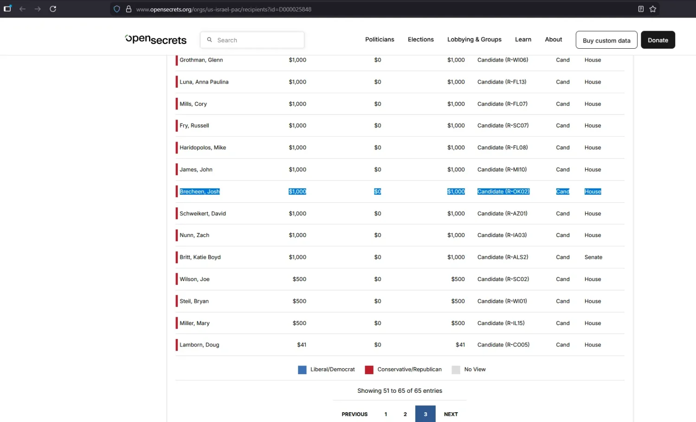Open the OpenSecrets logo home link
This screenshot has height=422, width=696.
(156, 39)
